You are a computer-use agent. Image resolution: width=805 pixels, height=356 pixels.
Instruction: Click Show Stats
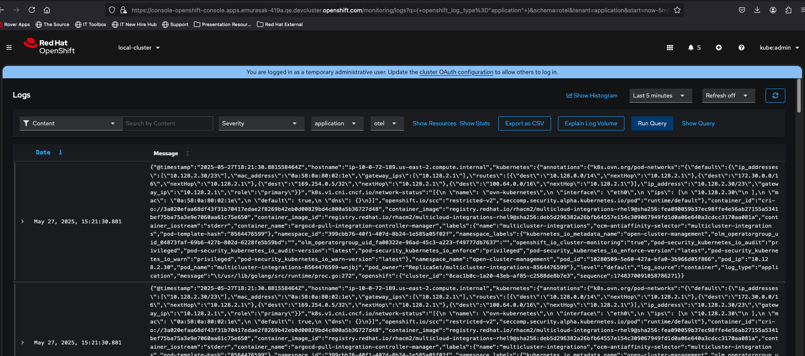pyautogui.click(x=475, y=123)
